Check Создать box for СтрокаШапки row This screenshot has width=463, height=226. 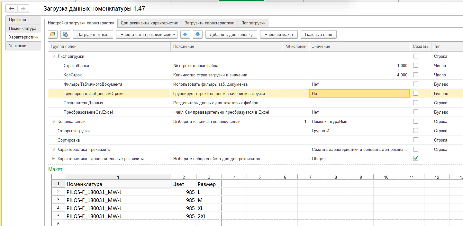416,65
